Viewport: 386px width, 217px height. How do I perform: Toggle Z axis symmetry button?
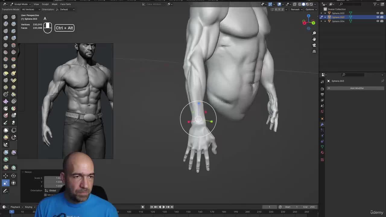(x=283, y=9)
